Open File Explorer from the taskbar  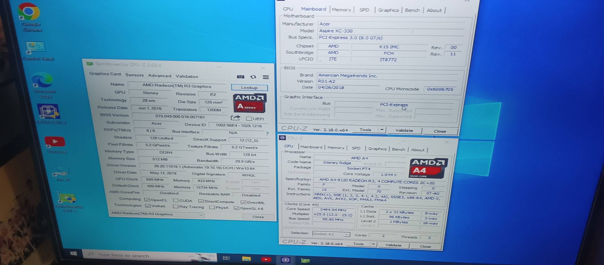coord(246,258)
